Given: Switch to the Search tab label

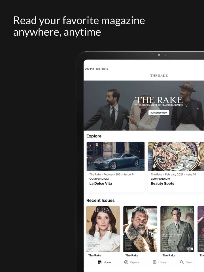Looking at the screenshot, I should pyautogui.click(x=190, y=262).
